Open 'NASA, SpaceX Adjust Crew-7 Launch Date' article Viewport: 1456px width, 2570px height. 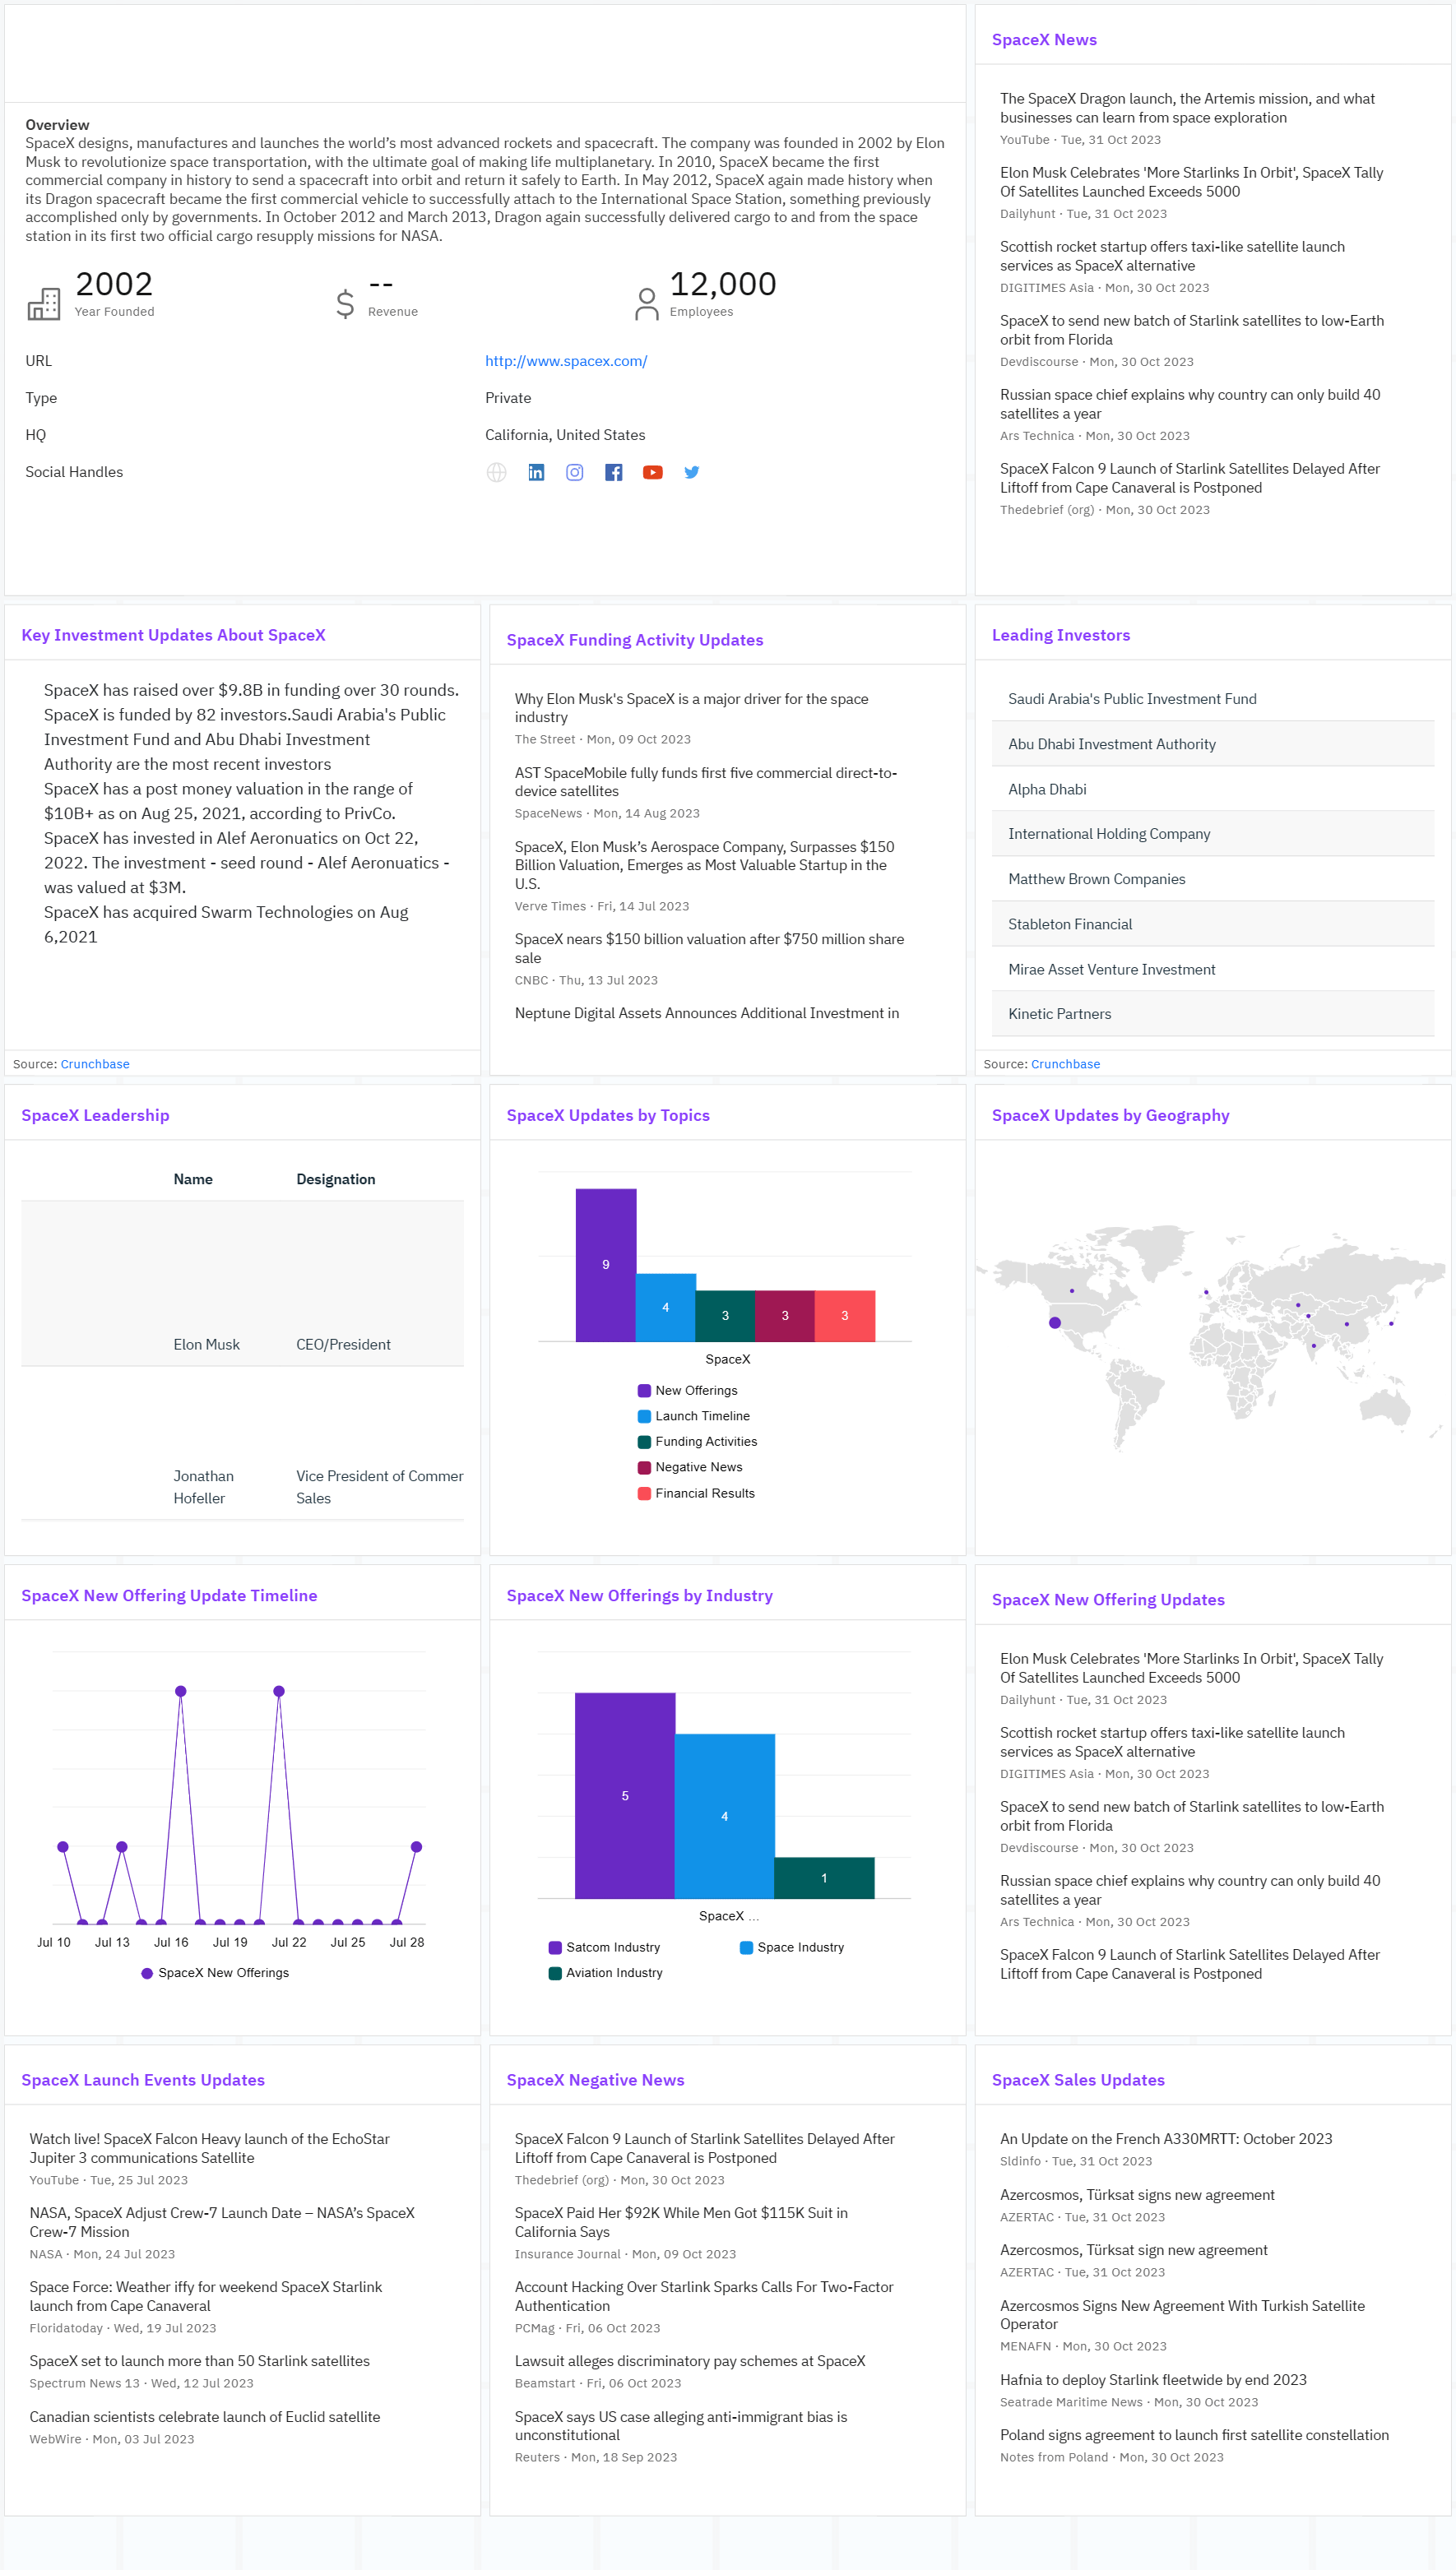(x=221, y=2222)
